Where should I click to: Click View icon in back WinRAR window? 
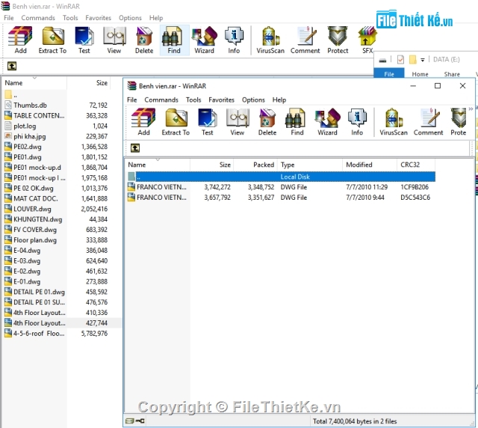tap(114, 40)
